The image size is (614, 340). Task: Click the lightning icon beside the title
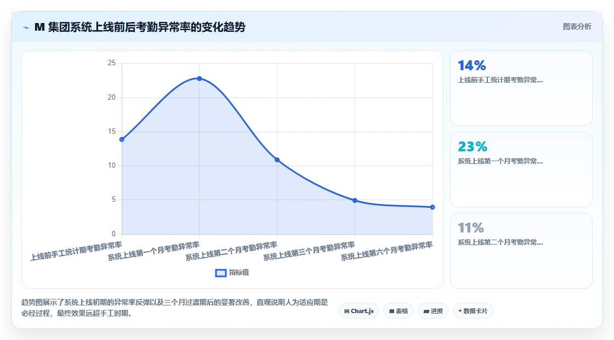tap(26, 27)
